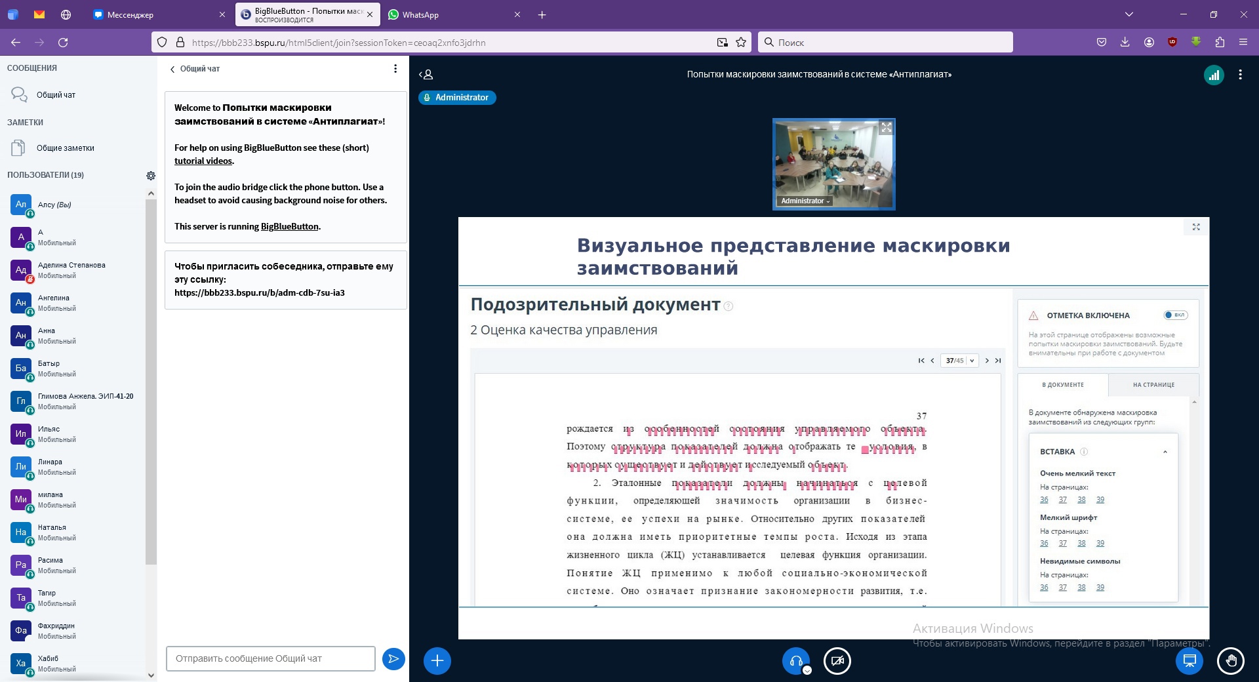Expand Administrator webcam dropdown label
The width and height of the screenshot is (1259, 682).
(x=805, y=201)
